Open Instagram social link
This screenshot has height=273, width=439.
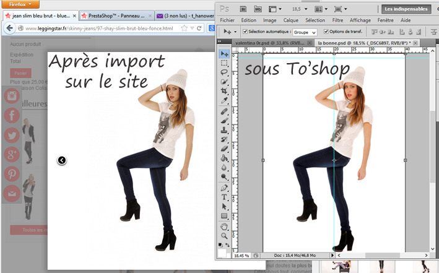(x=12, y=96)
